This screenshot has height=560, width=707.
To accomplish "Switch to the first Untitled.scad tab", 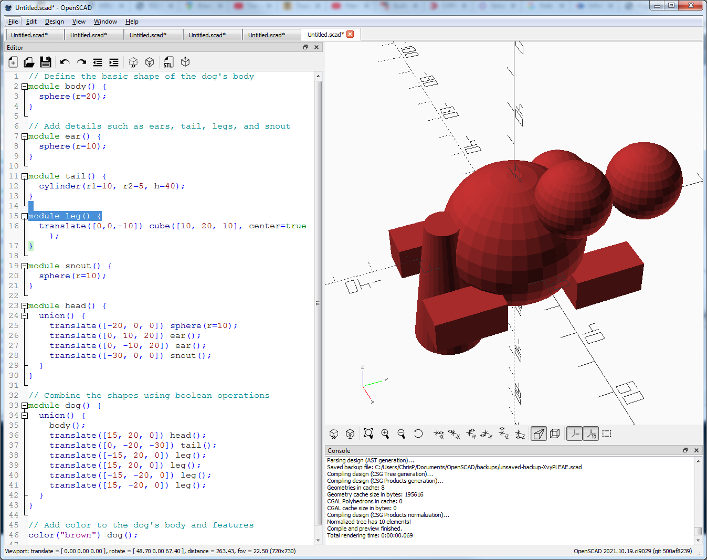I will tap(29, 35).
